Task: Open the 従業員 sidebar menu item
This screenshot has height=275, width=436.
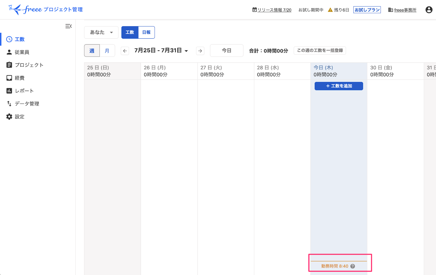Action: 38,52
